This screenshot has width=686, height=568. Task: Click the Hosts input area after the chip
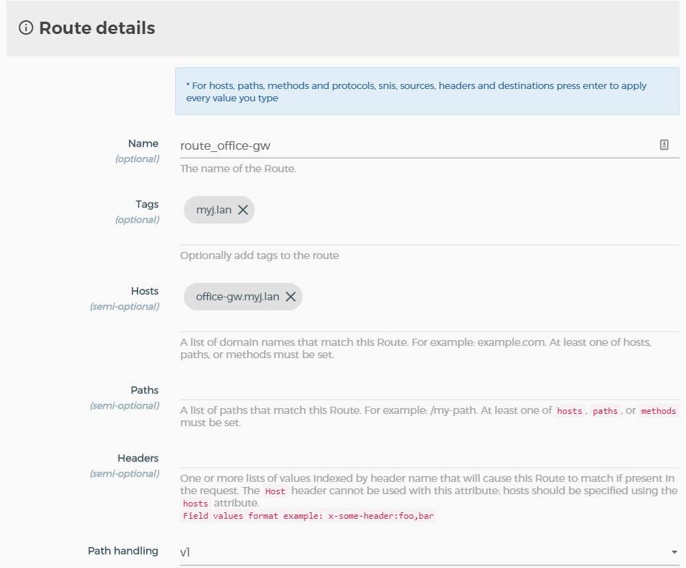485,297
